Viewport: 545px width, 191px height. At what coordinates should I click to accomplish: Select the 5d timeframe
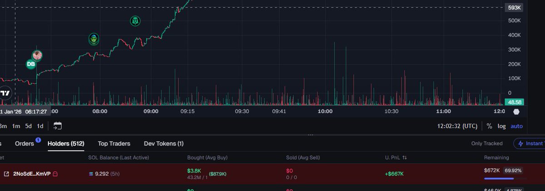[28, 126]
